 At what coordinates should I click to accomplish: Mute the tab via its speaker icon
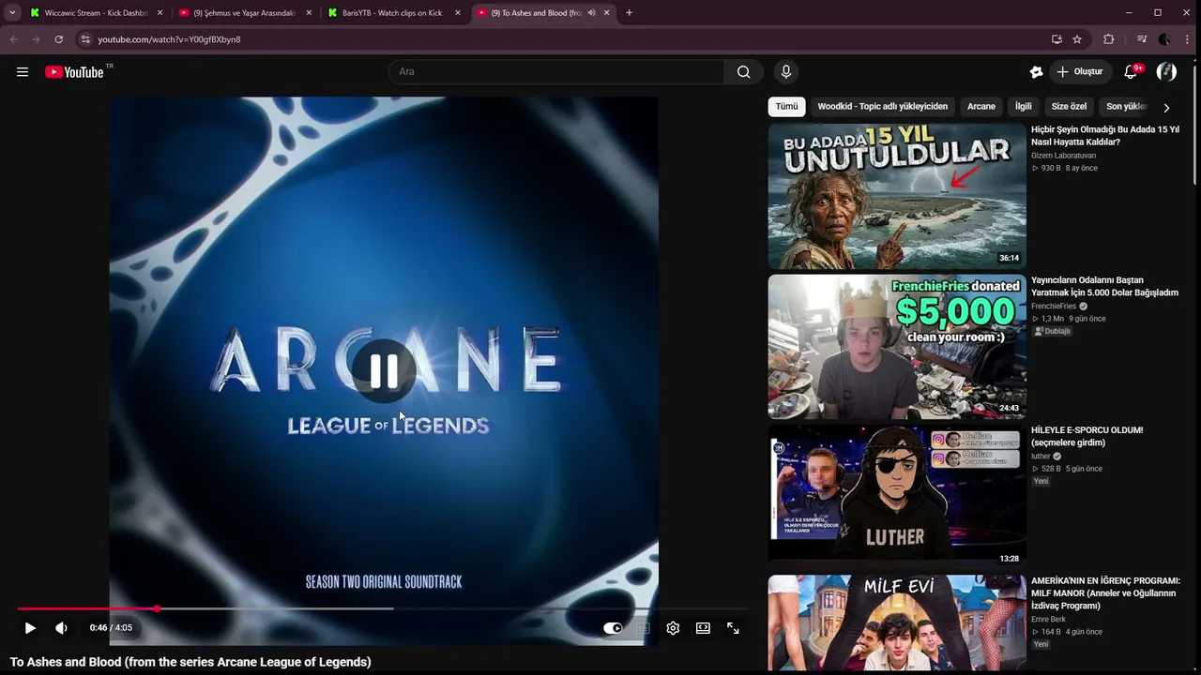pyautogui.click(x=592, y=13)
